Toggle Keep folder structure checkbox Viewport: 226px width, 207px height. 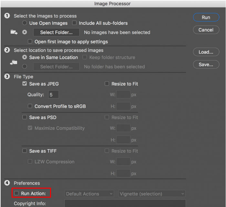tap(85, 57)
